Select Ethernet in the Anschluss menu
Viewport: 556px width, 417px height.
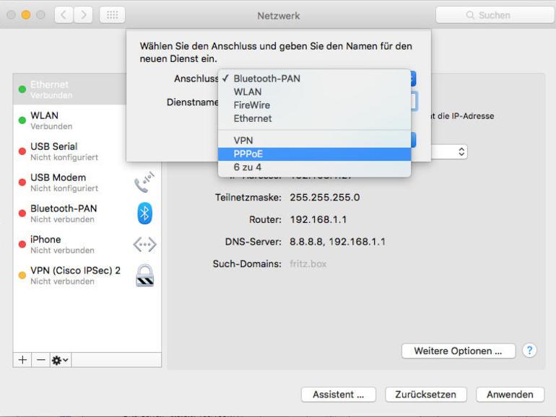[x=314, y=119]
